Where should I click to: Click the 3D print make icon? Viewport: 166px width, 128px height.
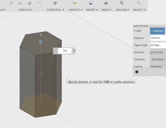click(106, 3)
